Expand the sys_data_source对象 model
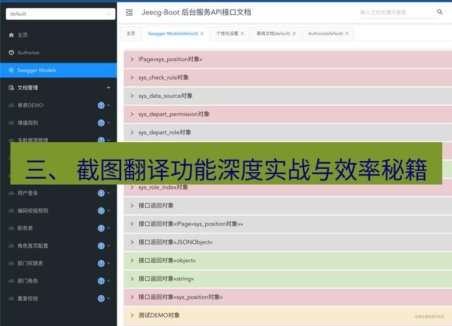 pos(288,96)
